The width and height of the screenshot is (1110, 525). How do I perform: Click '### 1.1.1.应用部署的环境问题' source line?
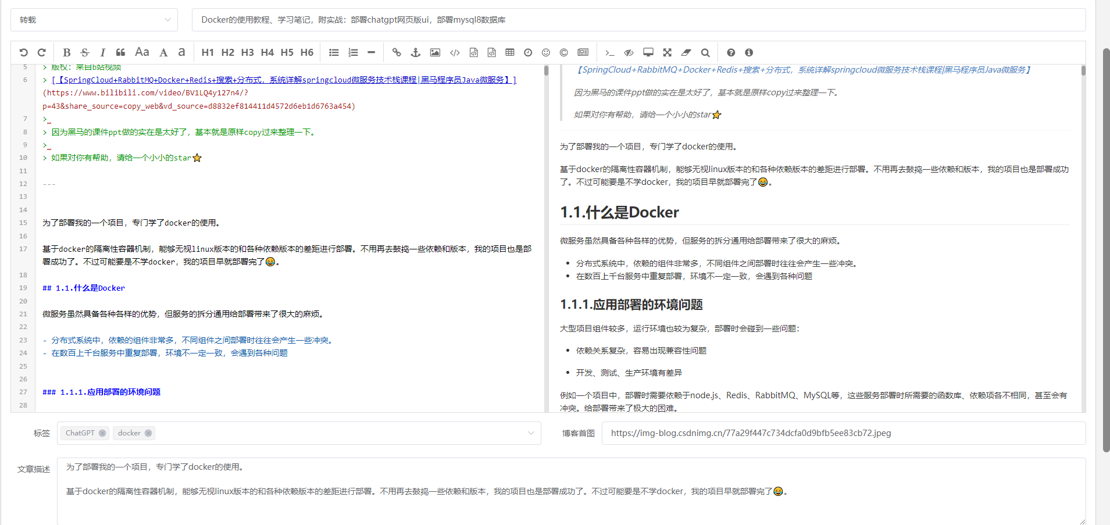pos(101,392)
